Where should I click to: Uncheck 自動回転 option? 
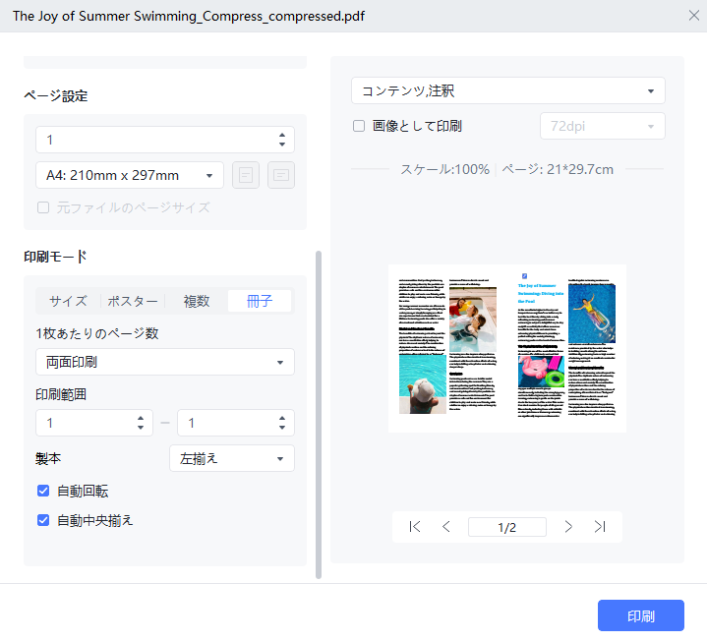43,491
